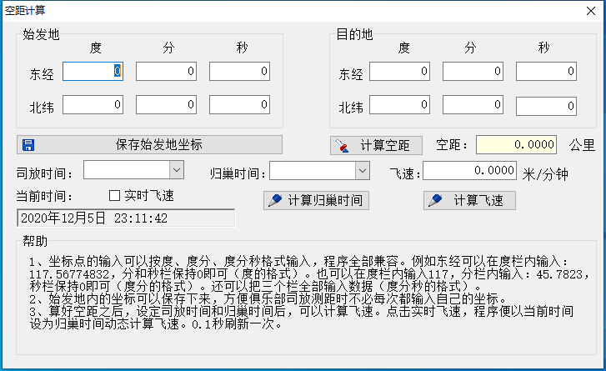Click the 公里 unit label
Viewport: 606px width, 371px height.
tap(582, 145)
